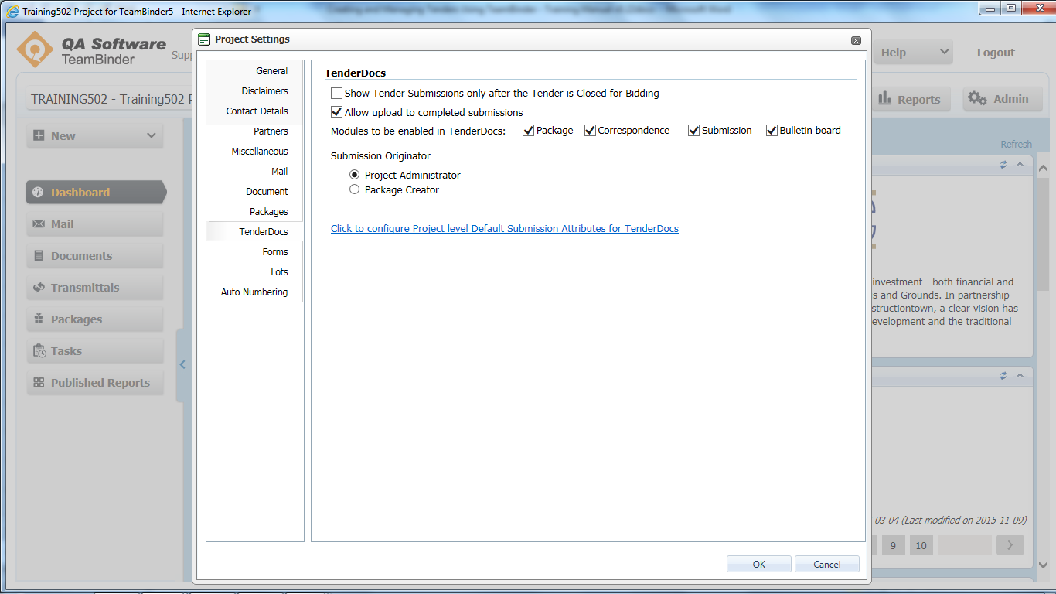Click the Transmittals icon in sidebar
This screenshot has height=594, width=1056.
pyautogui.click(x=39, y=288)
